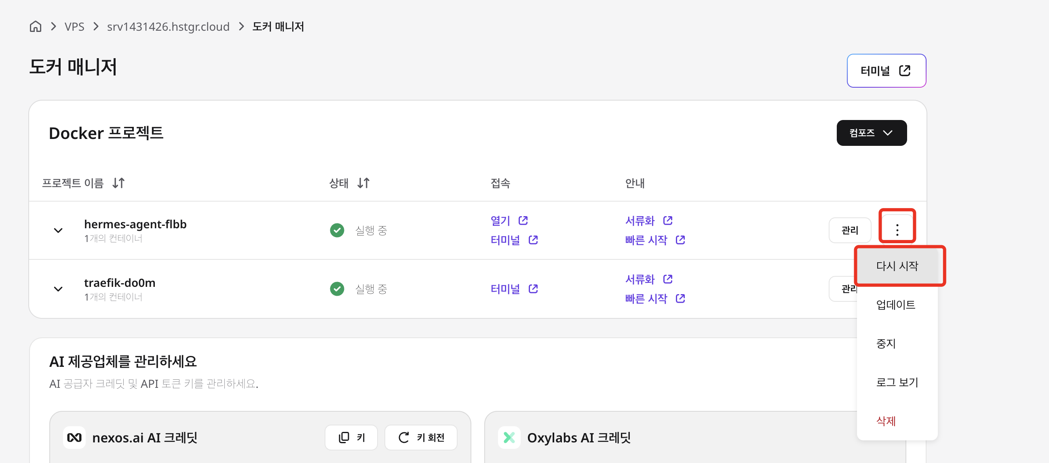Click the Oxylabs AI 크레딧 title
Image resolution: width=1049 pixels, height=463 pixels.
[579, 438]
